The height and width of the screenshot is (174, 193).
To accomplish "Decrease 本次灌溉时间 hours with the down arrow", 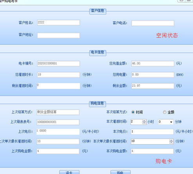I will pos(144,123).
